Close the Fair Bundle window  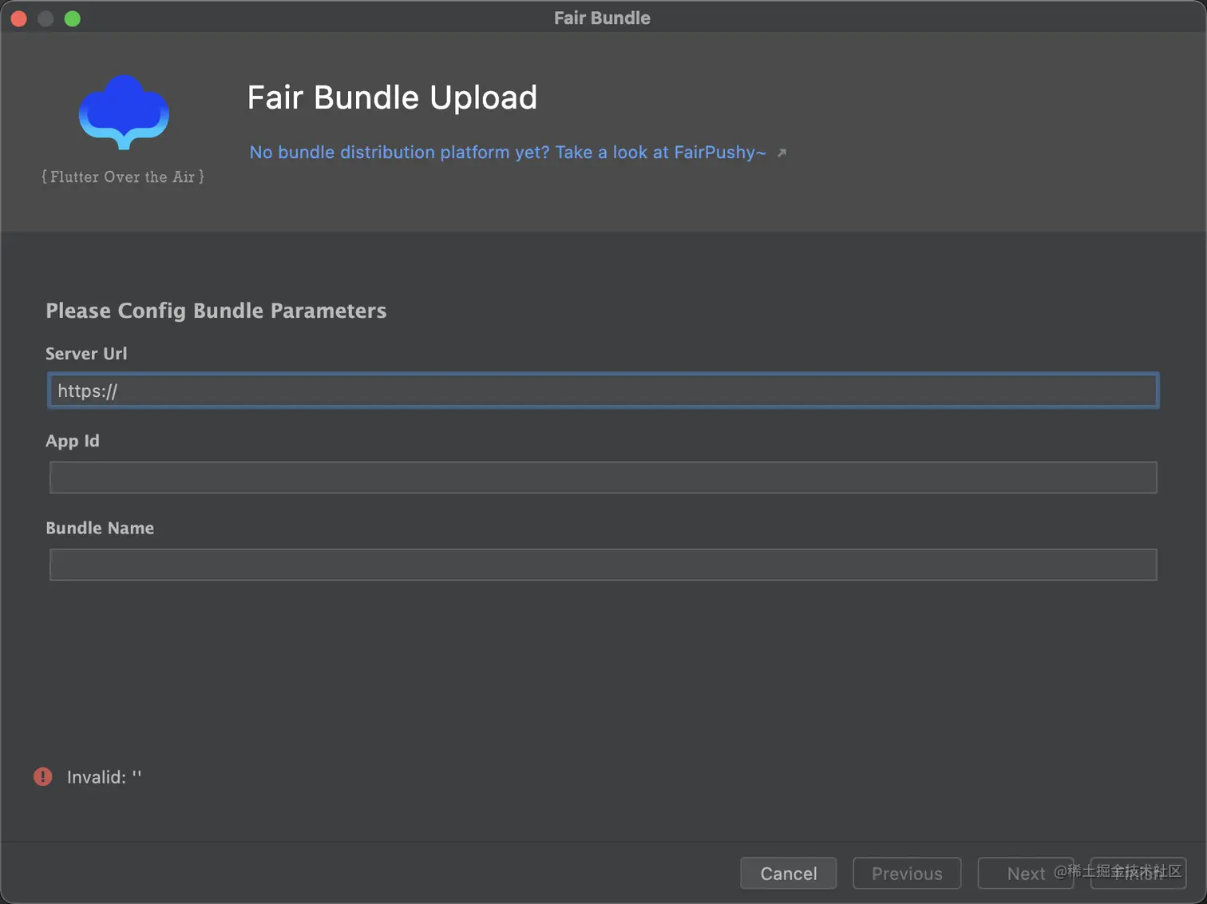(x=19, y=18)
